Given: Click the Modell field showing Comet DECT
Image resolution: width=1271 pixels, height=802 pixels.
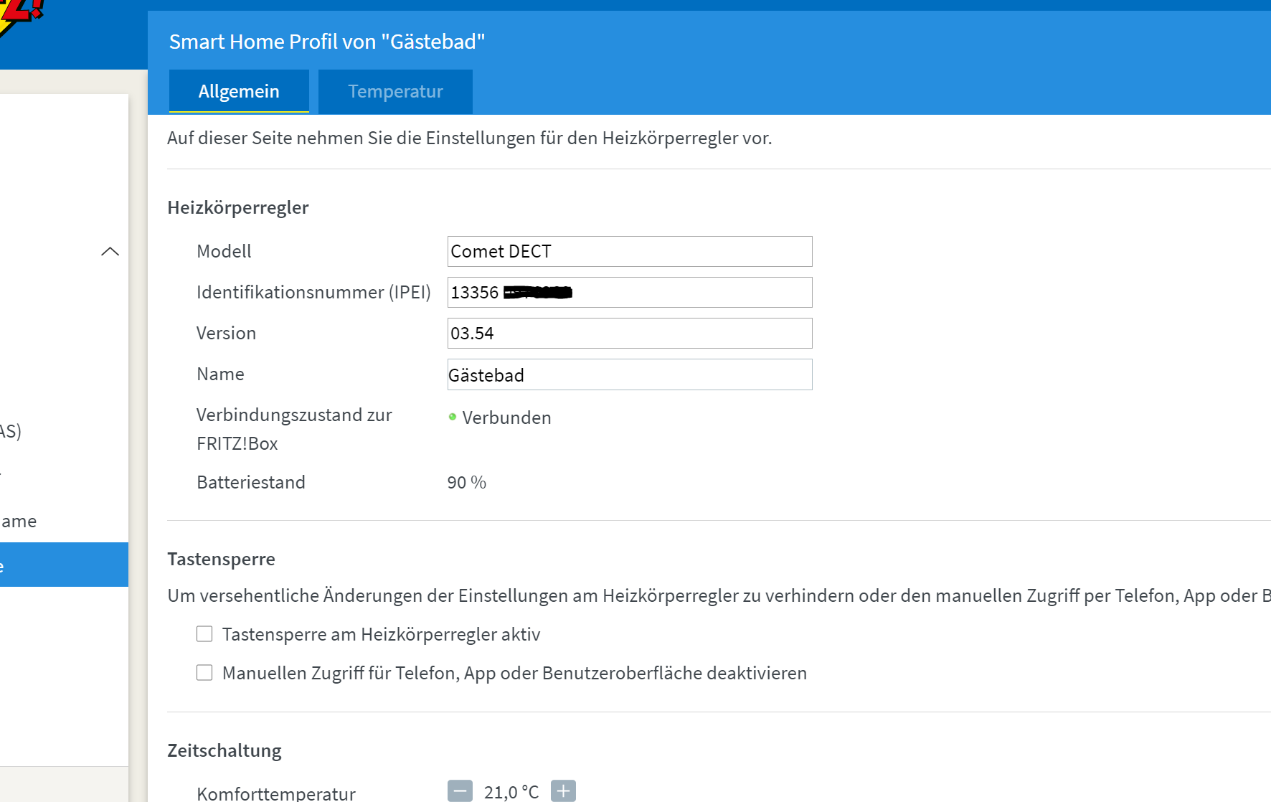Looking at the screenshot, I should [629, 252].
